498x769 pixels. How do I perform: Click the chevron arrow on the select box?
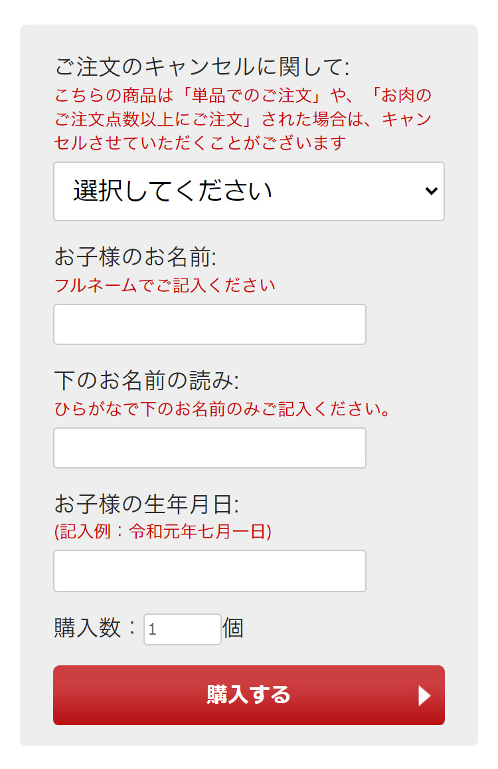(x=431, y=191)
